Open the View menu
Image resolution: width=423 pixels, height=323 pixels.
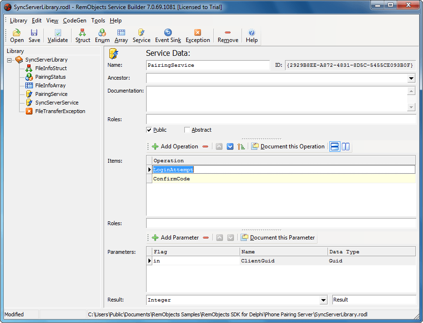tap(52, 21)
